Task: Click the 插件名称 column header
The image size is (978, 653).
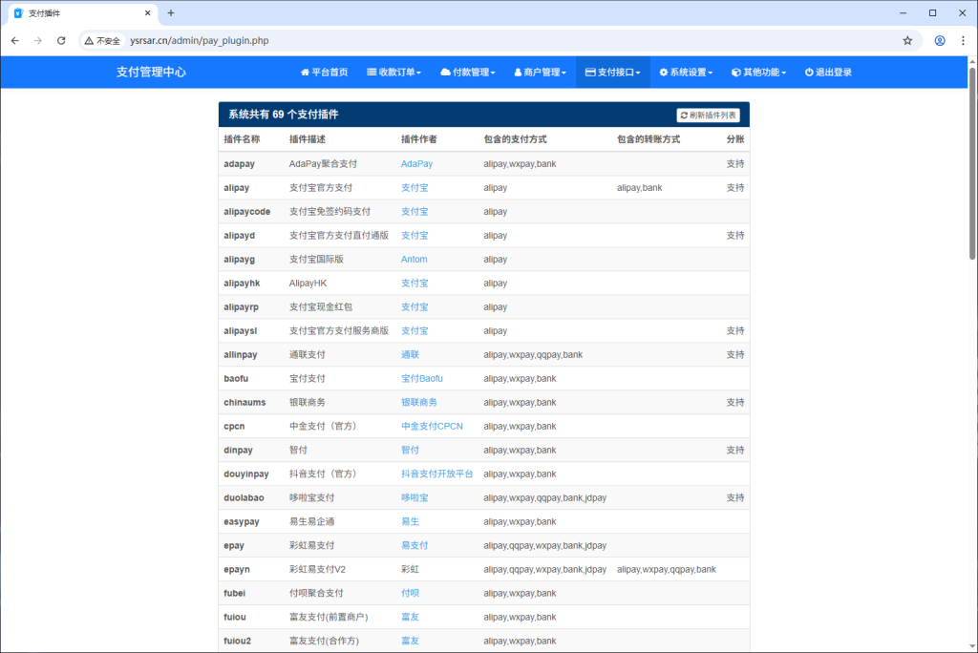Action: point(242,139)
